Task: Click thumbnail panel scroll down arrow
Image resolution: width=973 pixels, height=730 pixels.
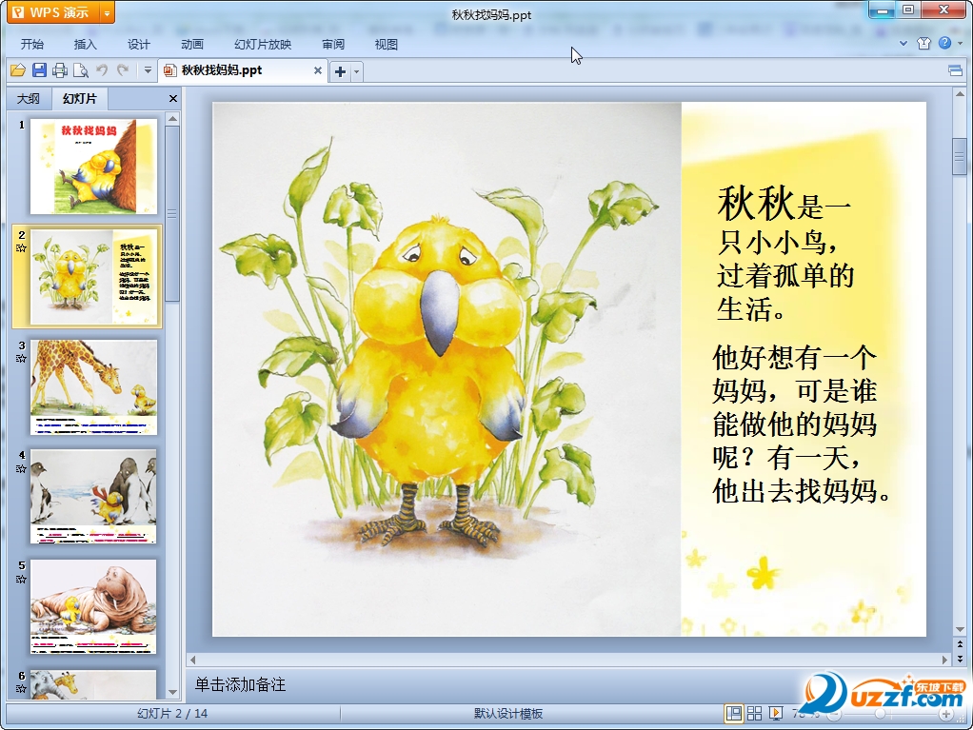Action: point(173,692)
